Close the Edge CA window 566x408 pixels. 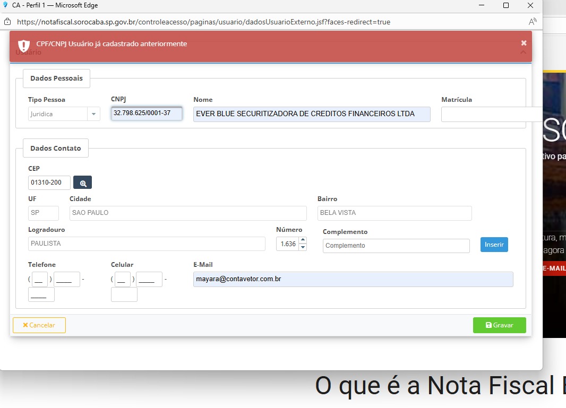point(530,5)
